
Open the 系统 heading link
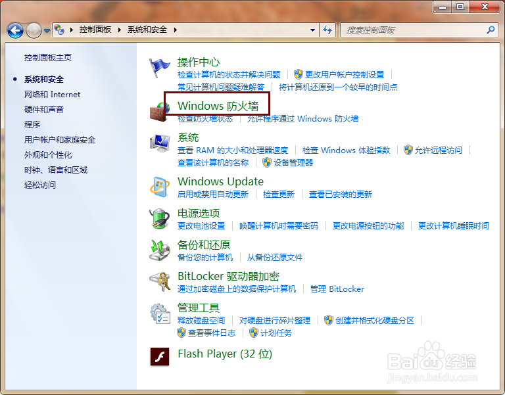point(188,138)
